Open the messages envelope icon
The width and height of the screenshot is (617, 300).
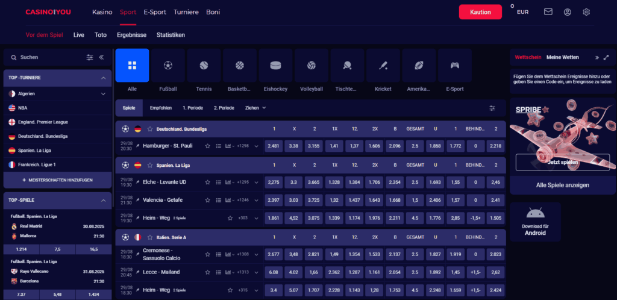pos(548,12)
